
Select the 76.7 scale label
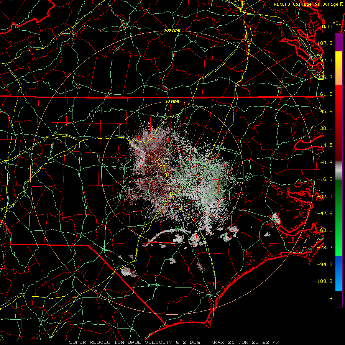click(326, 77)
